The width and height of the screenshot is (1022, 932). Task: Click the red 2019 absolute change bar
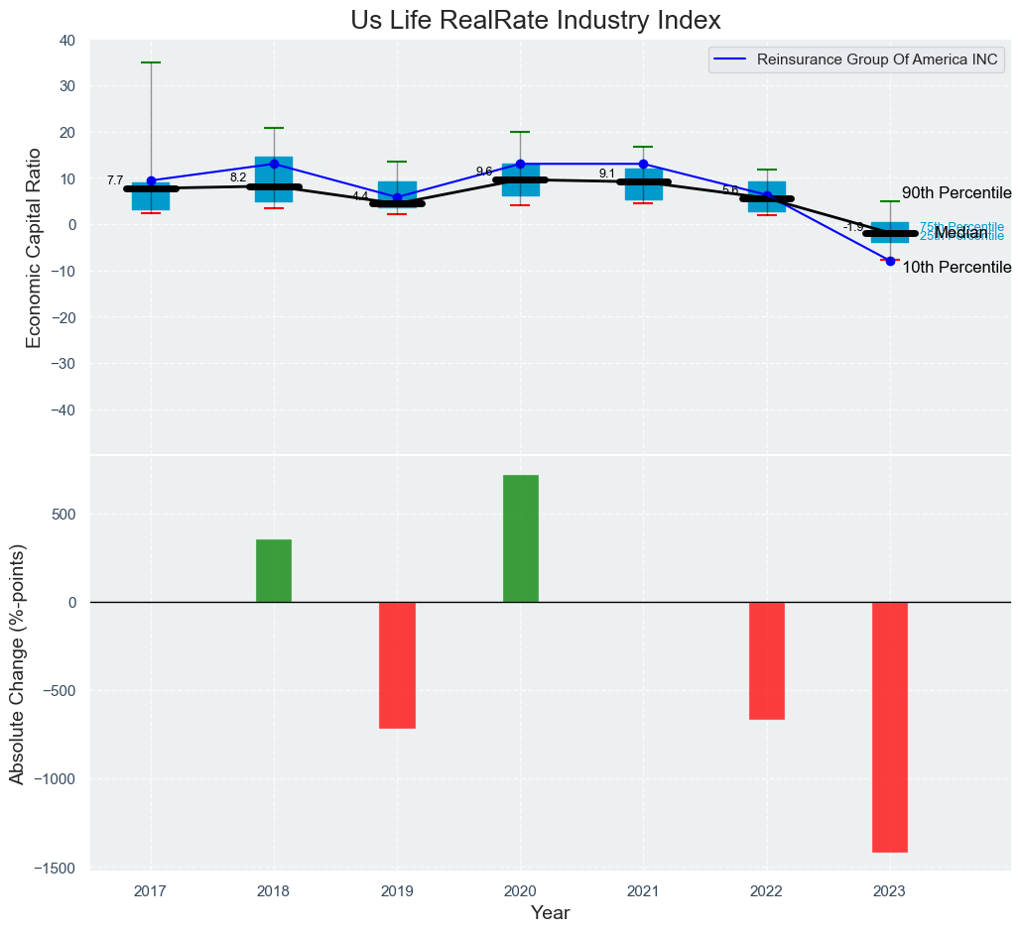pyautogui.click(x=397, y=664)
